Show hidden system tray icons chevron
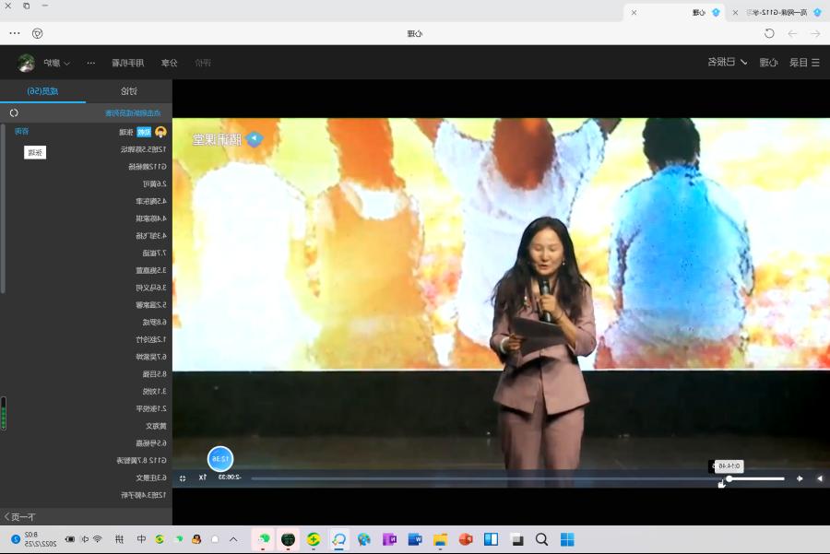 233,539
